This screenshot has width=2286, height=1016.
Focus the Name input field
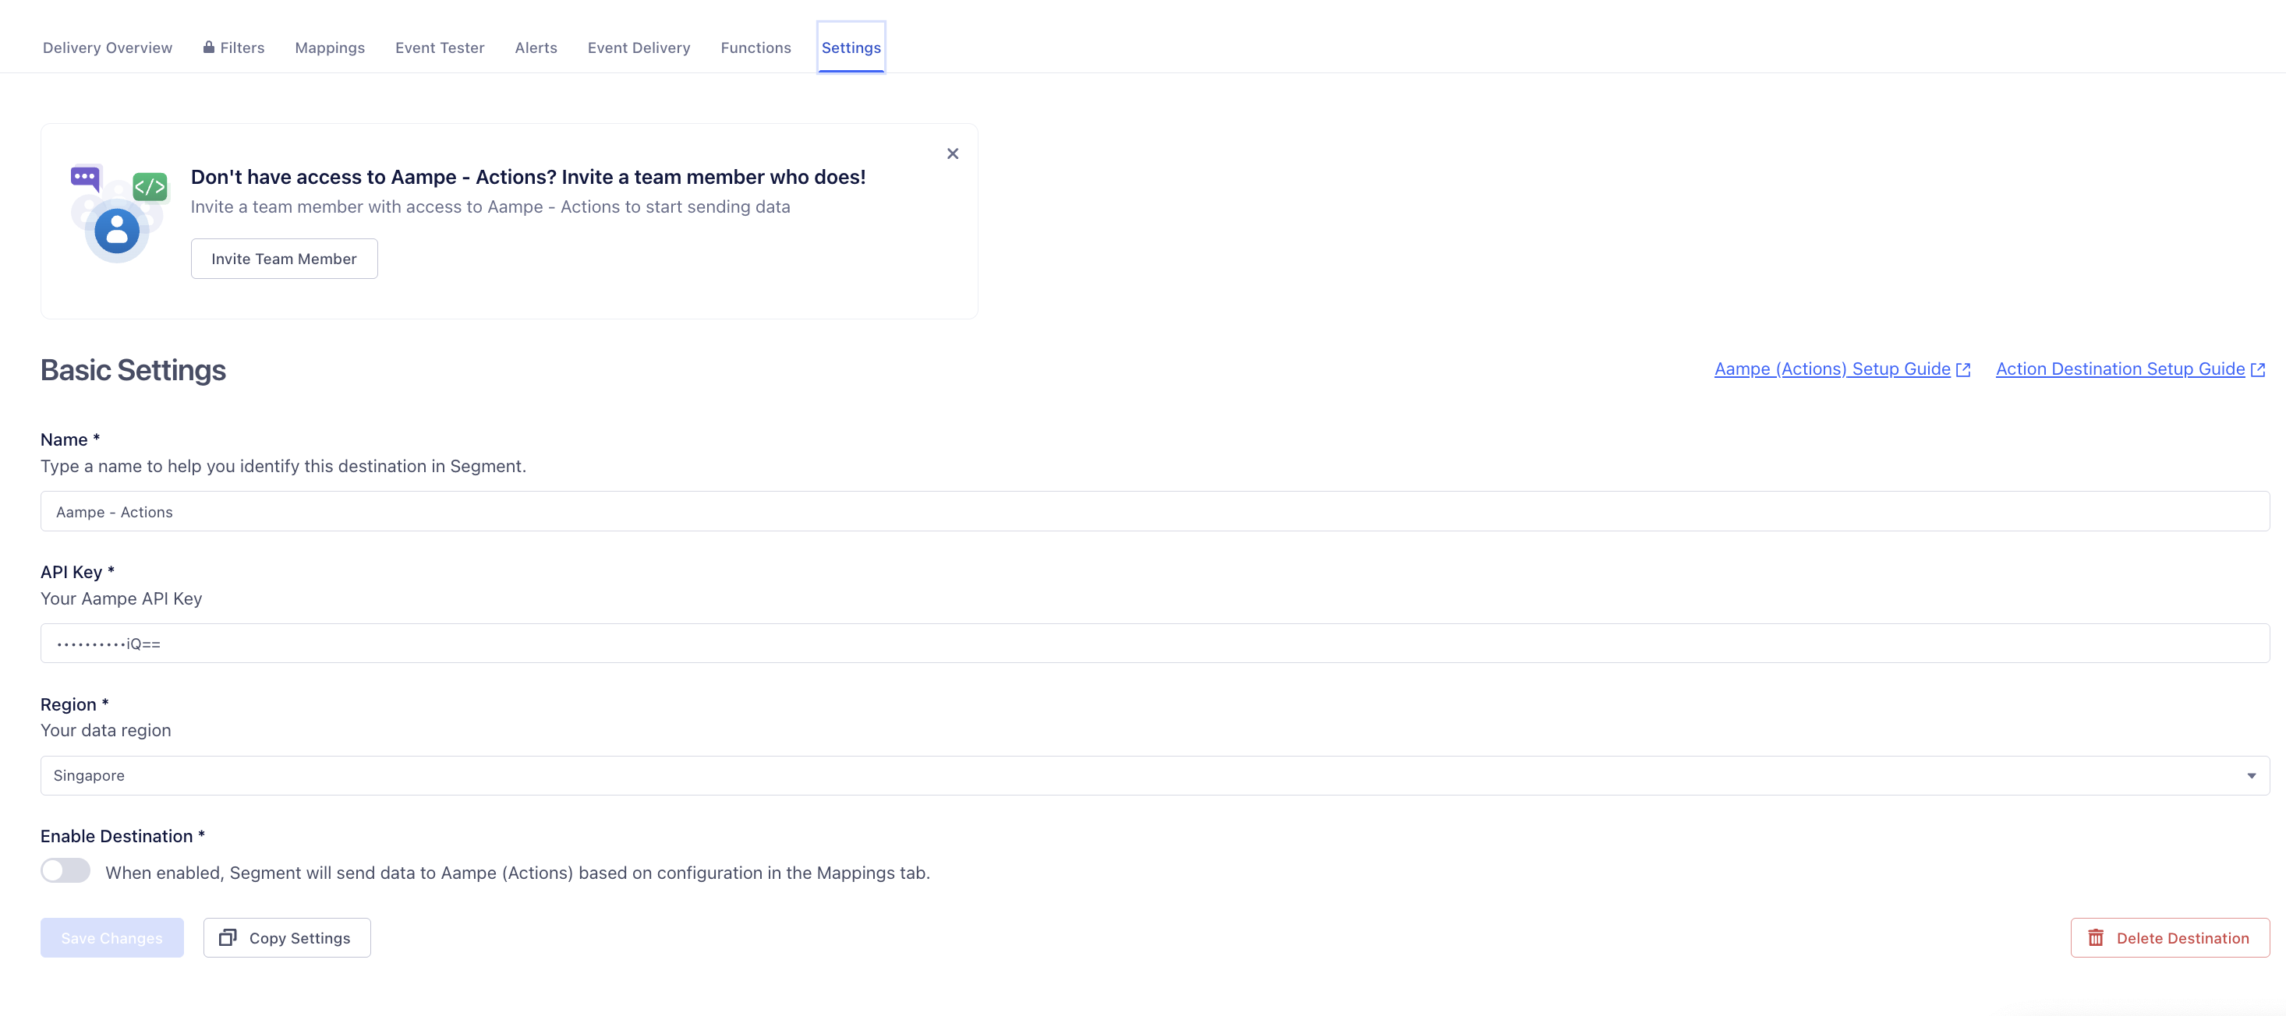point(1155,512)
